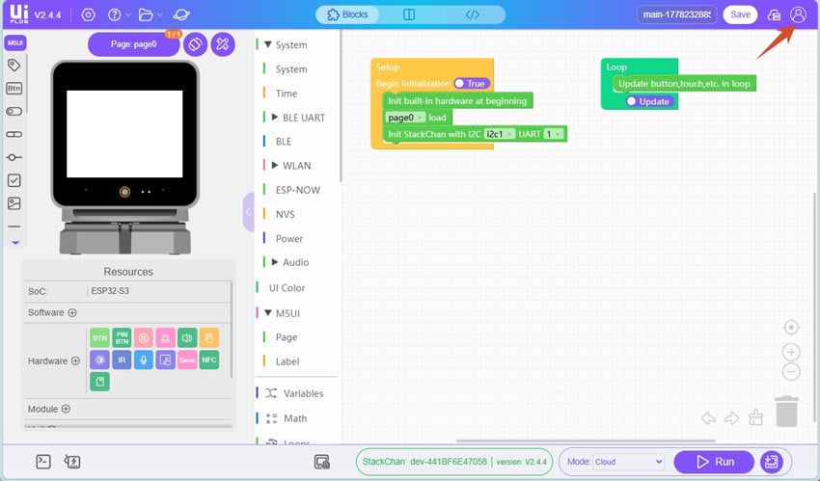Save the current project
Screen dimensions: 820x481
coord(740,14)
